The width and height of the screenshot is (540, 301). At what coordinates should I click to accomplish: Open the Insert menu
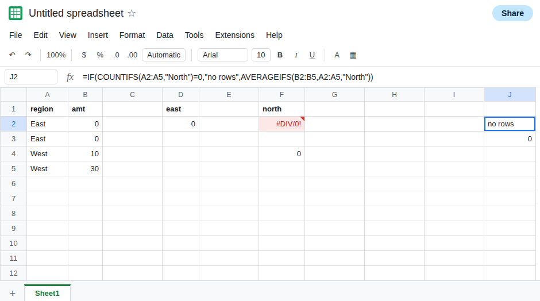(x=98, y=35)
